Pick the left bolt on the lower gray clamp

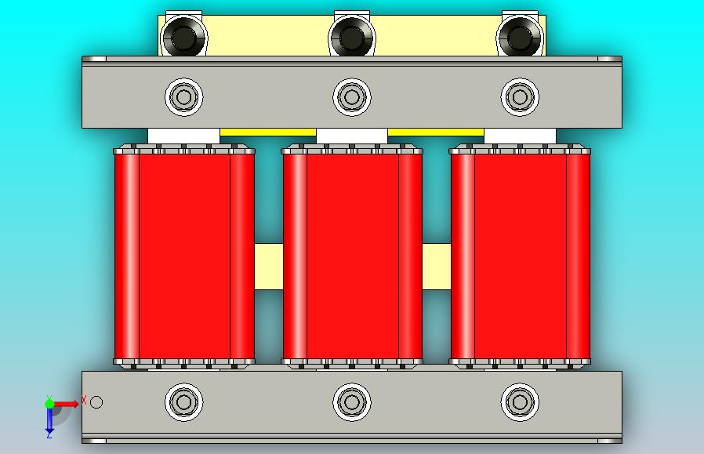click(183, 402)
